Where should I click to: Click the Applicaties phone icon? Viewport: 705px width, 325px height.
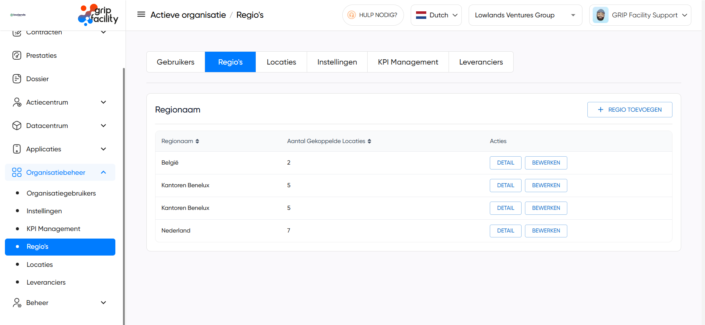pyautogui.click(x=17, y=149)
